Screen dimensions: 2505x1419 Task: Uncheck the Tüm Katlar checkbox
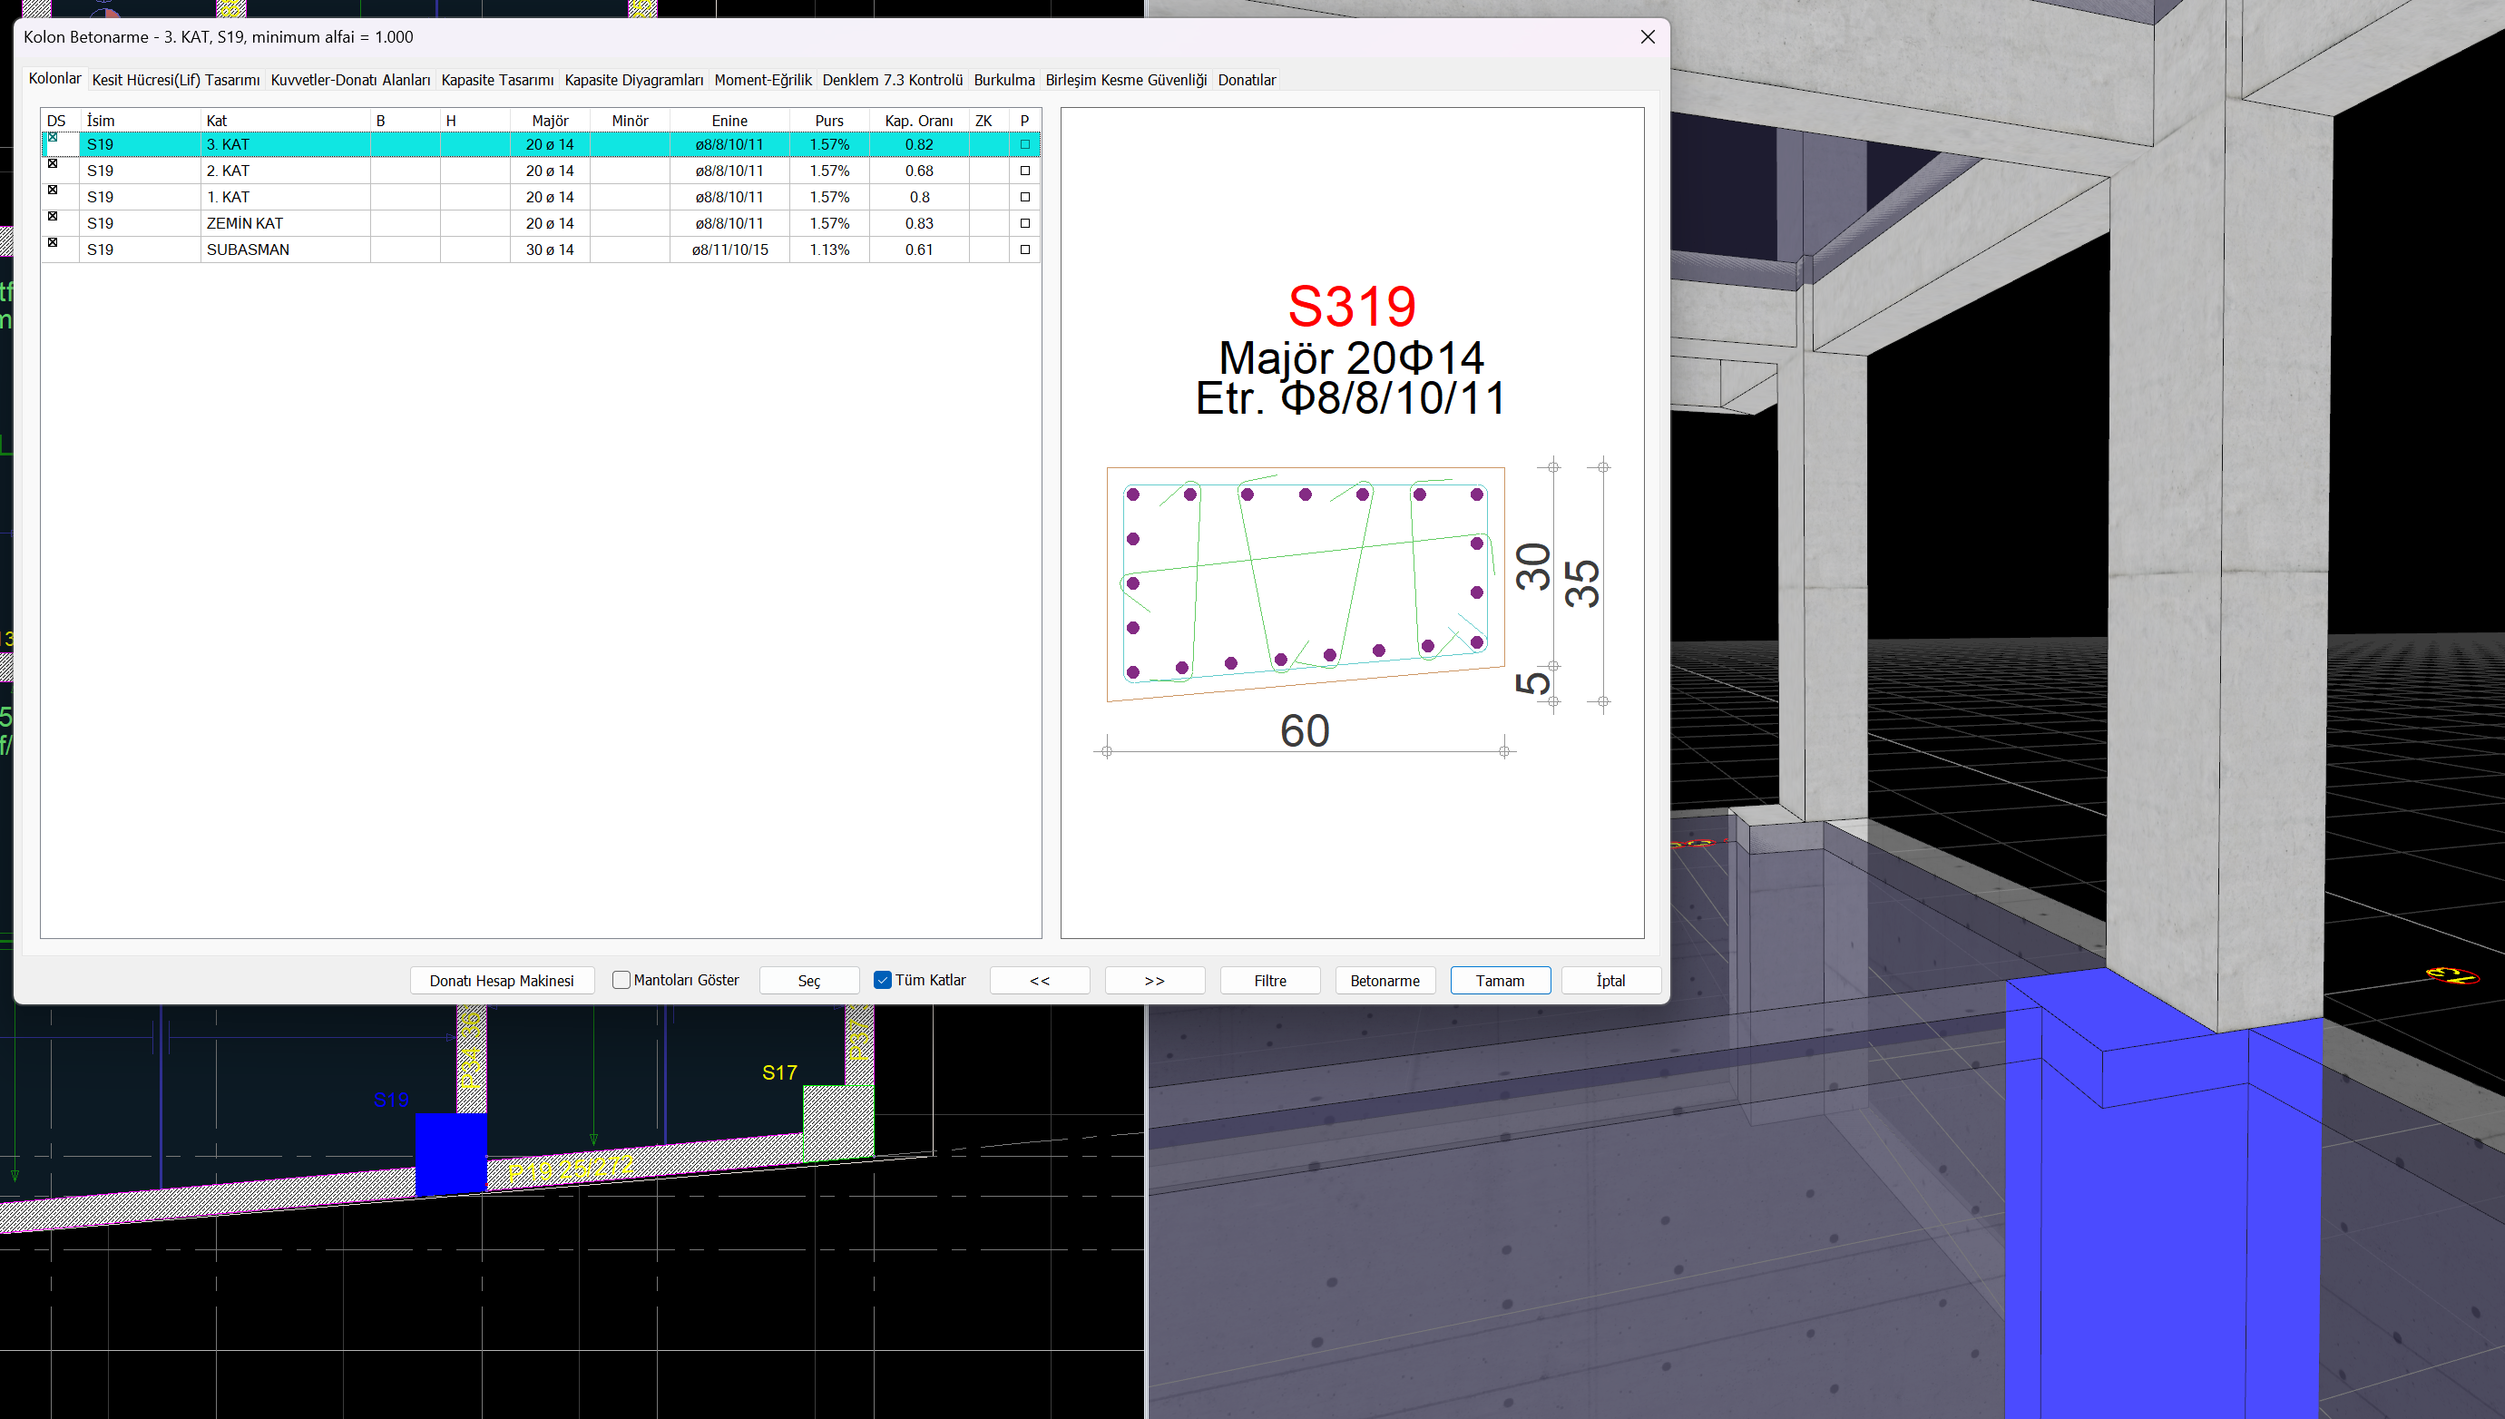(883, 981)
